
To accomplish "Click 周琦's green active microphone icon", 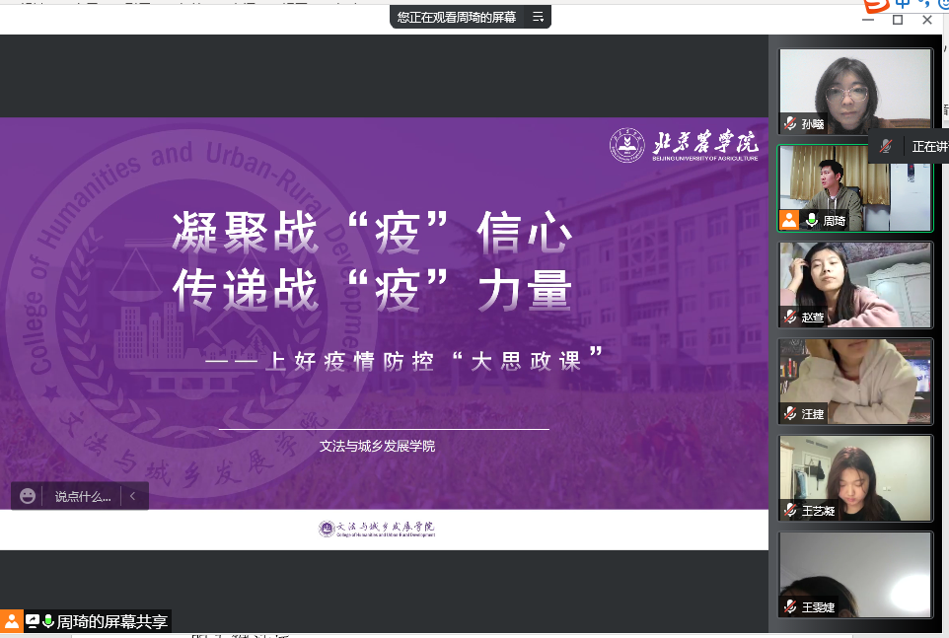I will (812, 220).
